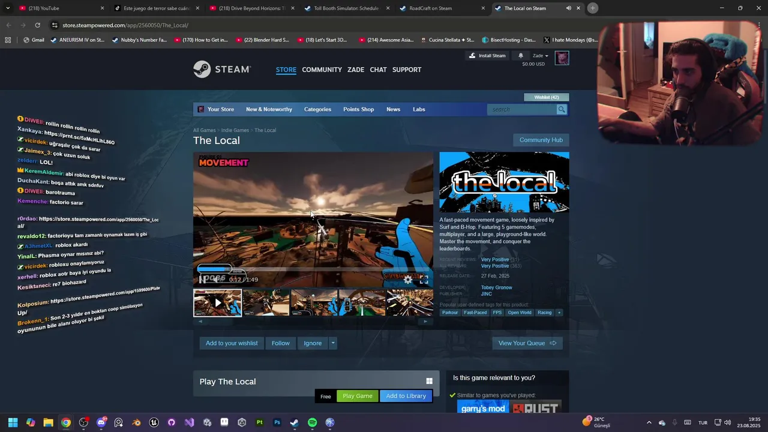This screenshot has height=432, width=768.
Task: Open Substance Painter from the taskbar
Action: point(259,422)
